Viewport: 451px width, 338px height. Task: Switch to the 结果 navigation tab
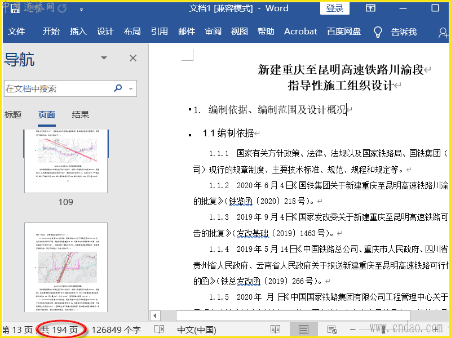pos(81,114)
